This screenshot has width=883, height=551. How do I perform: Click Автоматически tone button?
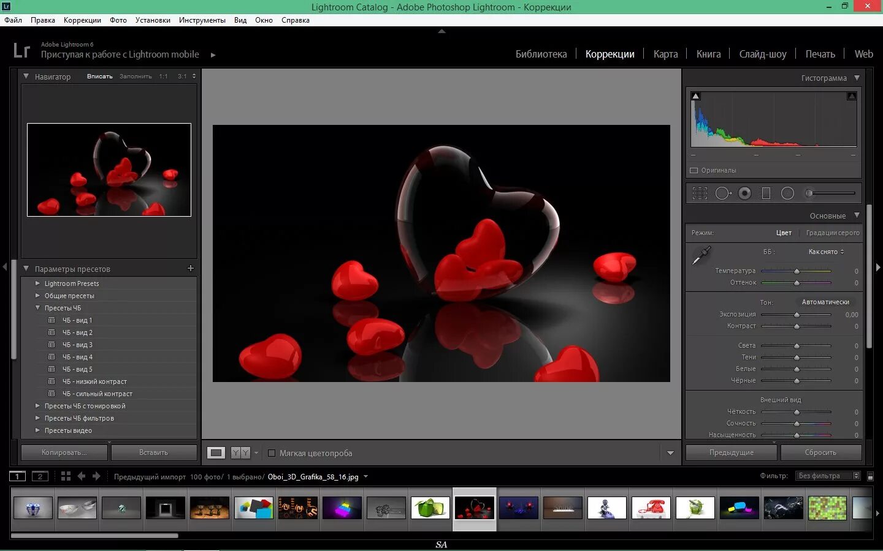(x=825, y=302)
